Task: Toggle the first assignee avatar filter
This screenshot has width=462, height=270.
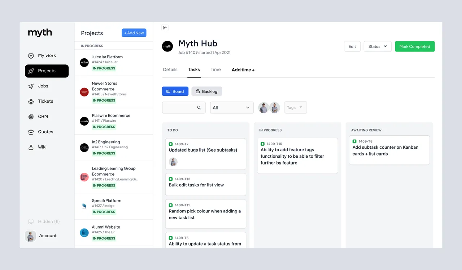Action: (263, 108)
